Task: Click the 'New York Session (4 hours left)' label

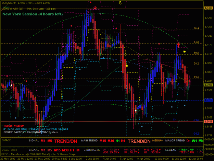Action: (33, 14)
